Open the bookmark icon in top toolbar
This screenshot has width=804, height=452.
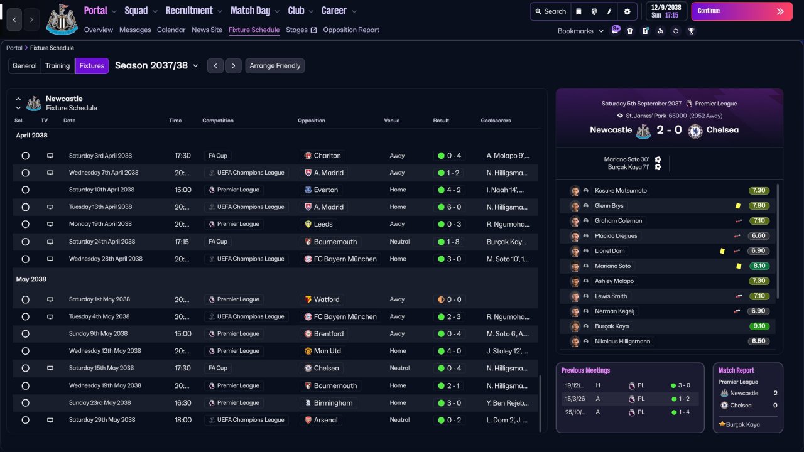[579, 11]
